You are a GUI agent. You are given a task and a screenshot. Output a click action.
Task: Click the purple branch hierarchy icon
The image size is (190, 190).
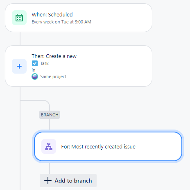point(49,146)
